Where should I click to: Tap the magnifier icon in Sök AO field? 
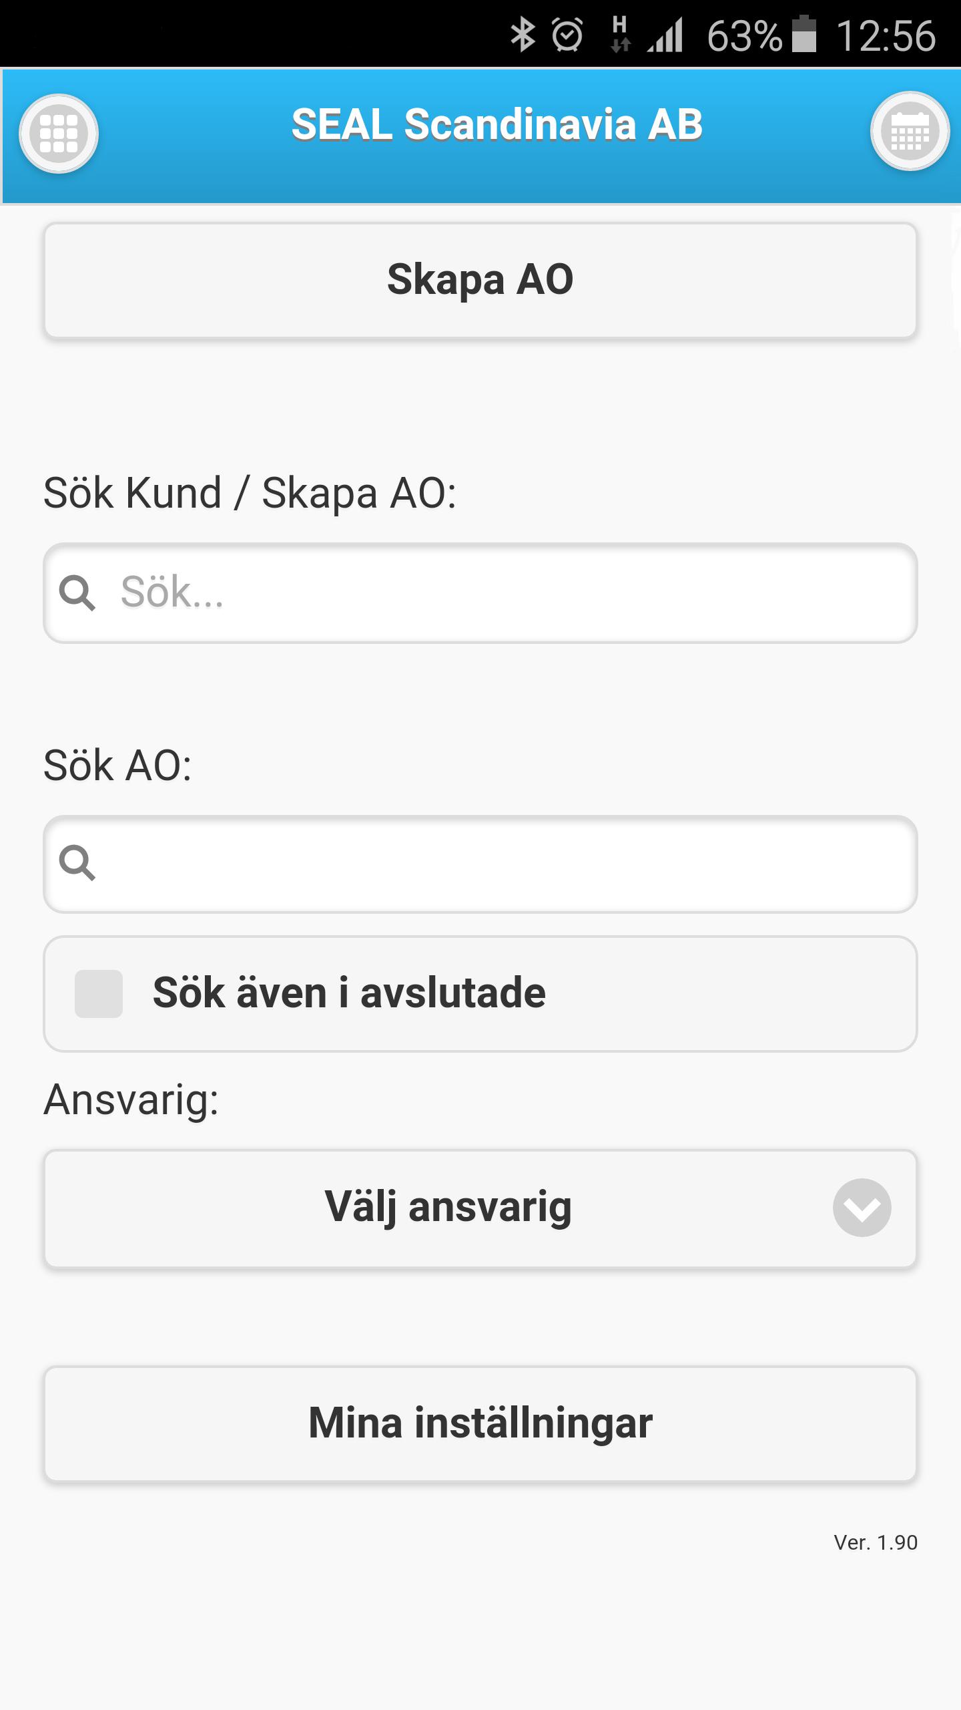point(77,863)
